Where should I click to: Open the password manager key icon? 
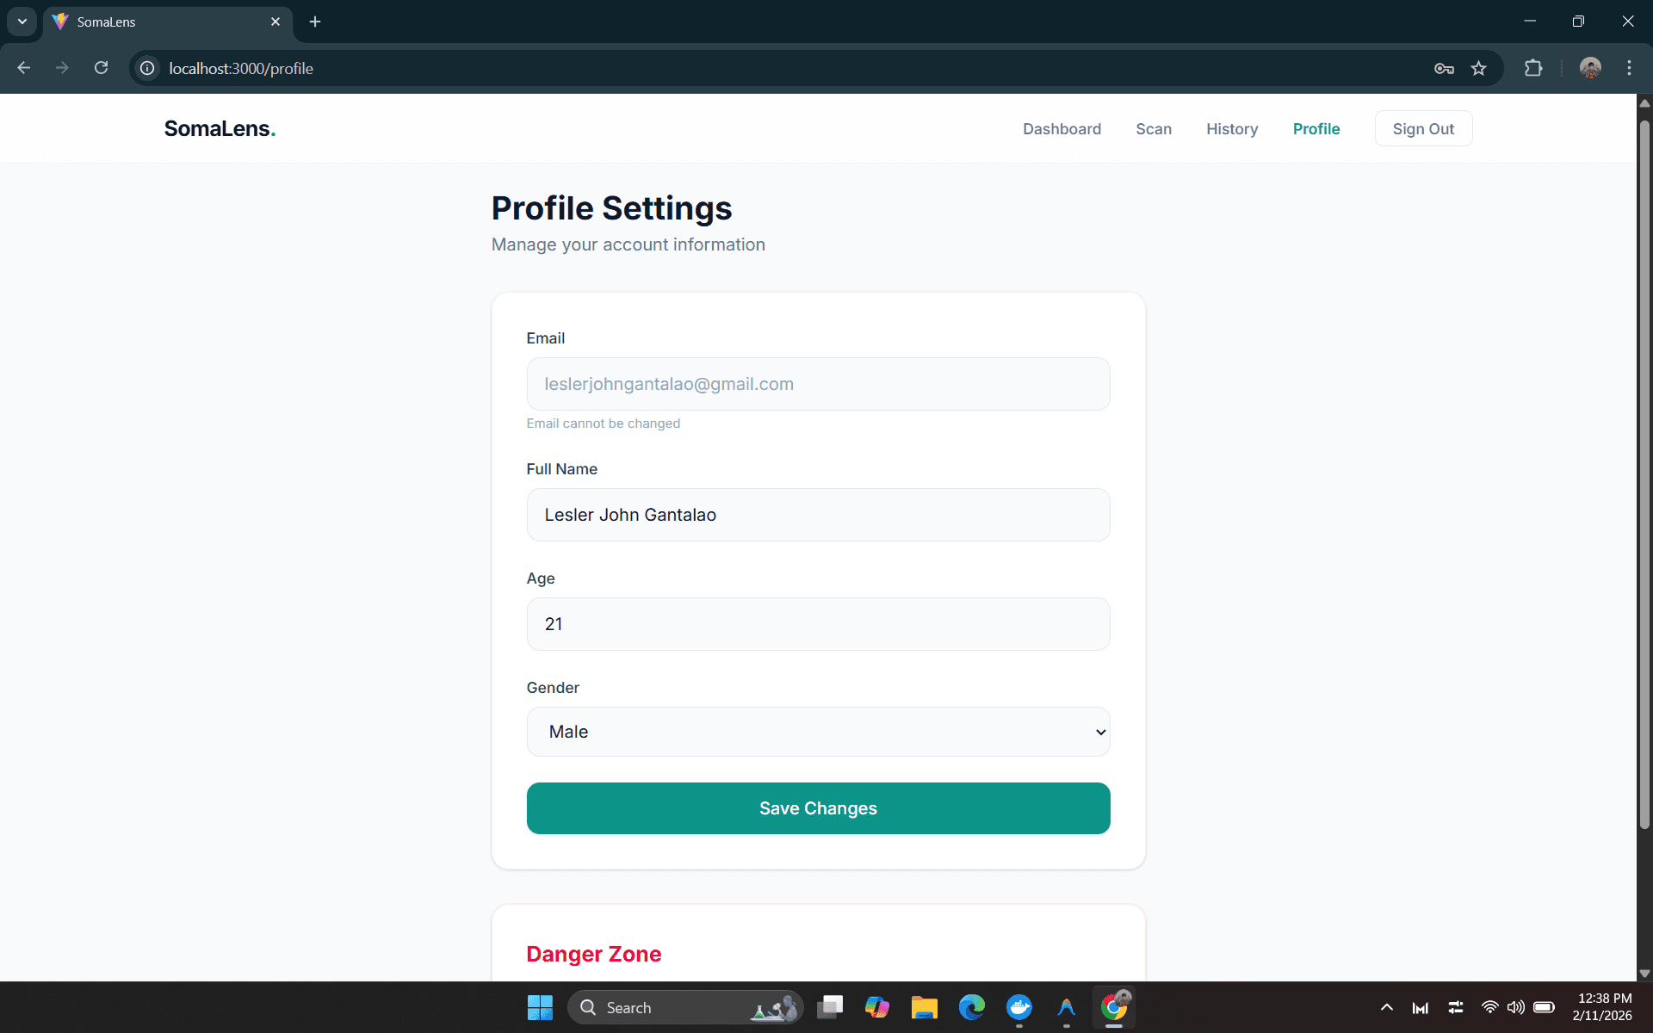[1444, 68]
